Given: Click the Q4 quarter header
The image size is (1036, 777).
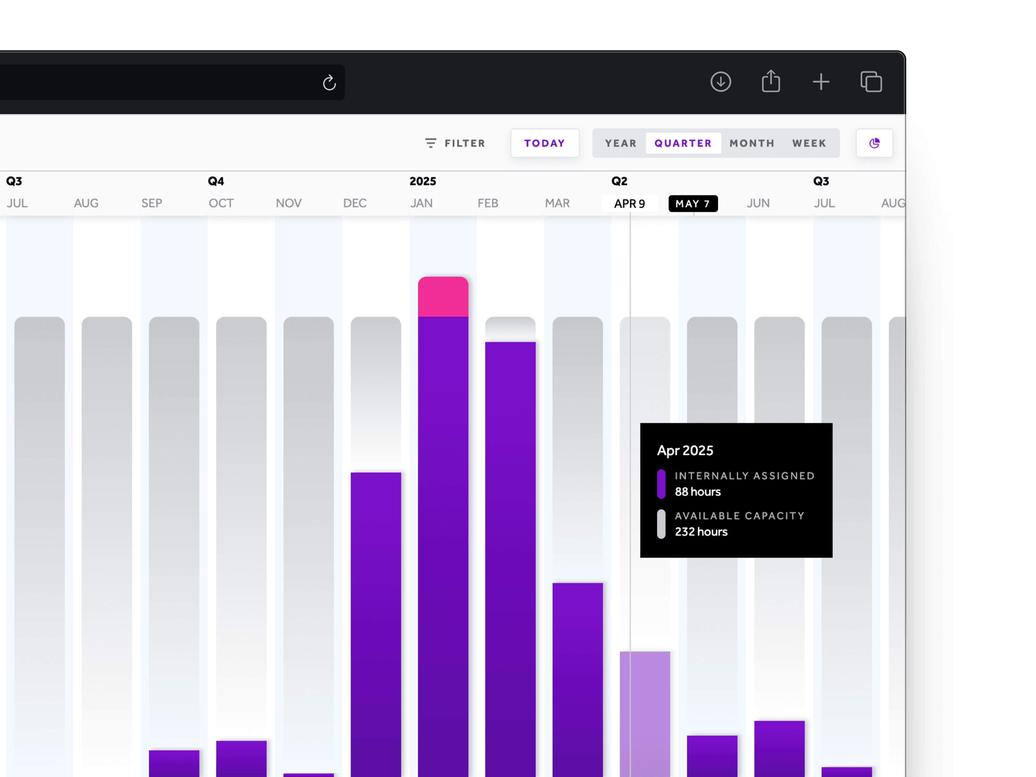Looking at the screenshot, I should pyautogui.click(x=216, y=181).
